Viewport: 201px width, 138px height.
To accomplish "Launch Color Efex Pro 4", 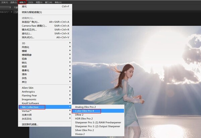I will [98, 111].
